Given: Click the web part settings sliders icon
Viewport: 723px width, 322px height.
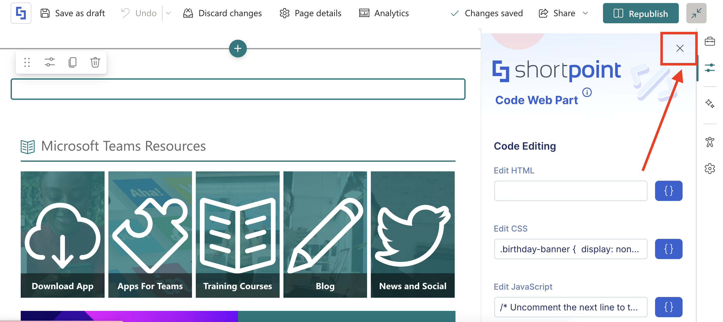Looking at the screenshot, I should coord(50,62).
